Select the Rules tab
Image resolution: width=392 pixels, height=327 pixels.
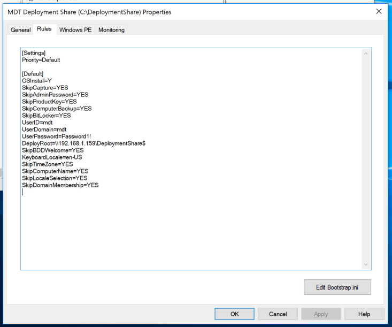coord(44,29)
